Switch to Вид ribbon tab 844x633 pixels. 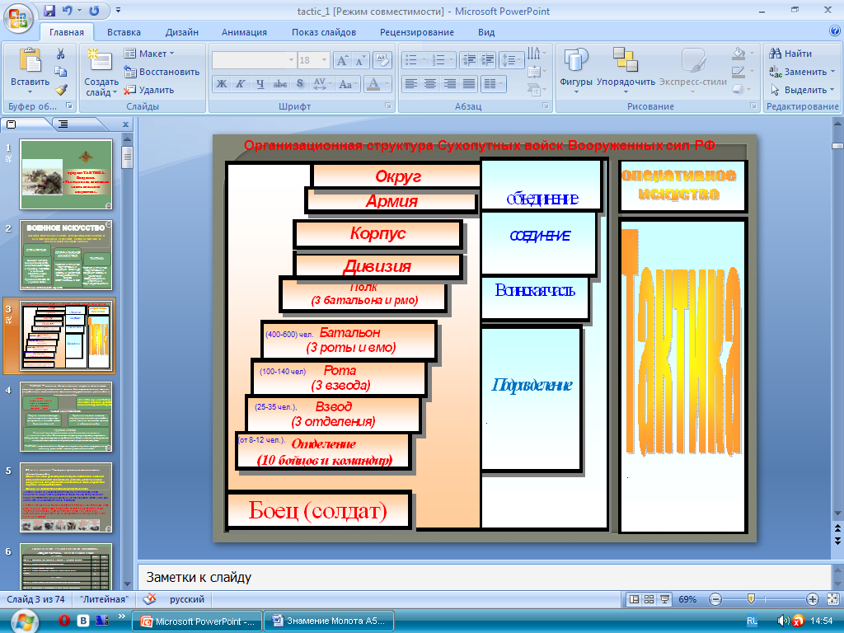(x=486, y=32)
